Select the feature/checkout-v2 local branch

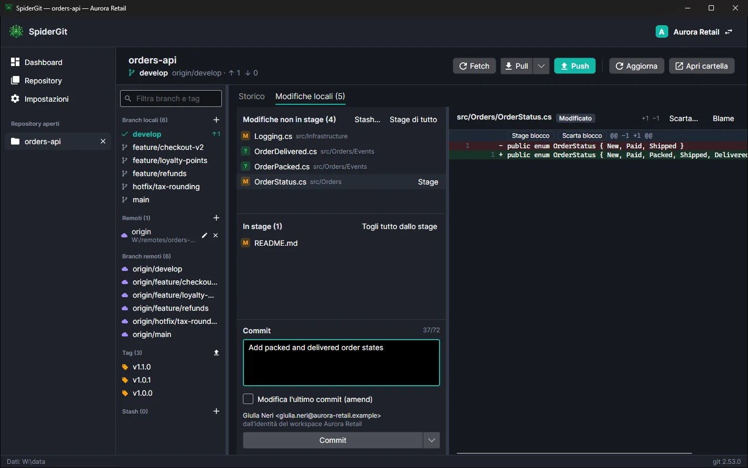pyautogui.click(x=171, y=147)
